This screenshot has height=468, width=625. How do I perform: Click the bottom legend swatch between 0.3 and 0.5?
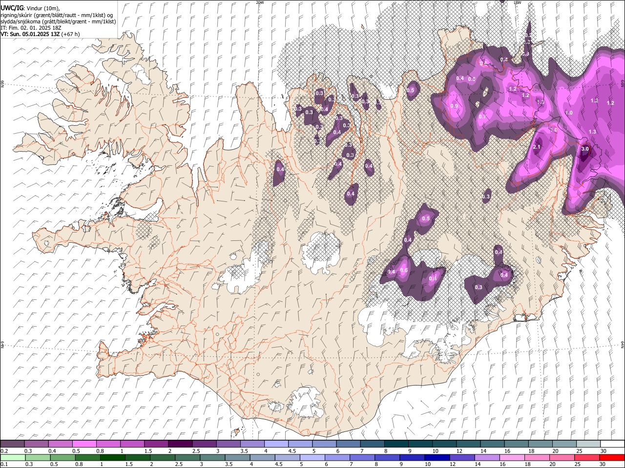[x=38, y=458]
